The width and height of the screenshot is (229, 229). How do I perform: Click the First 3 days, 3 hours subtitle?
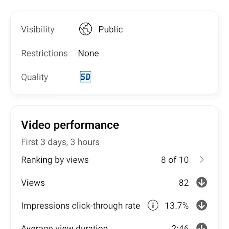tap(61, 142)
